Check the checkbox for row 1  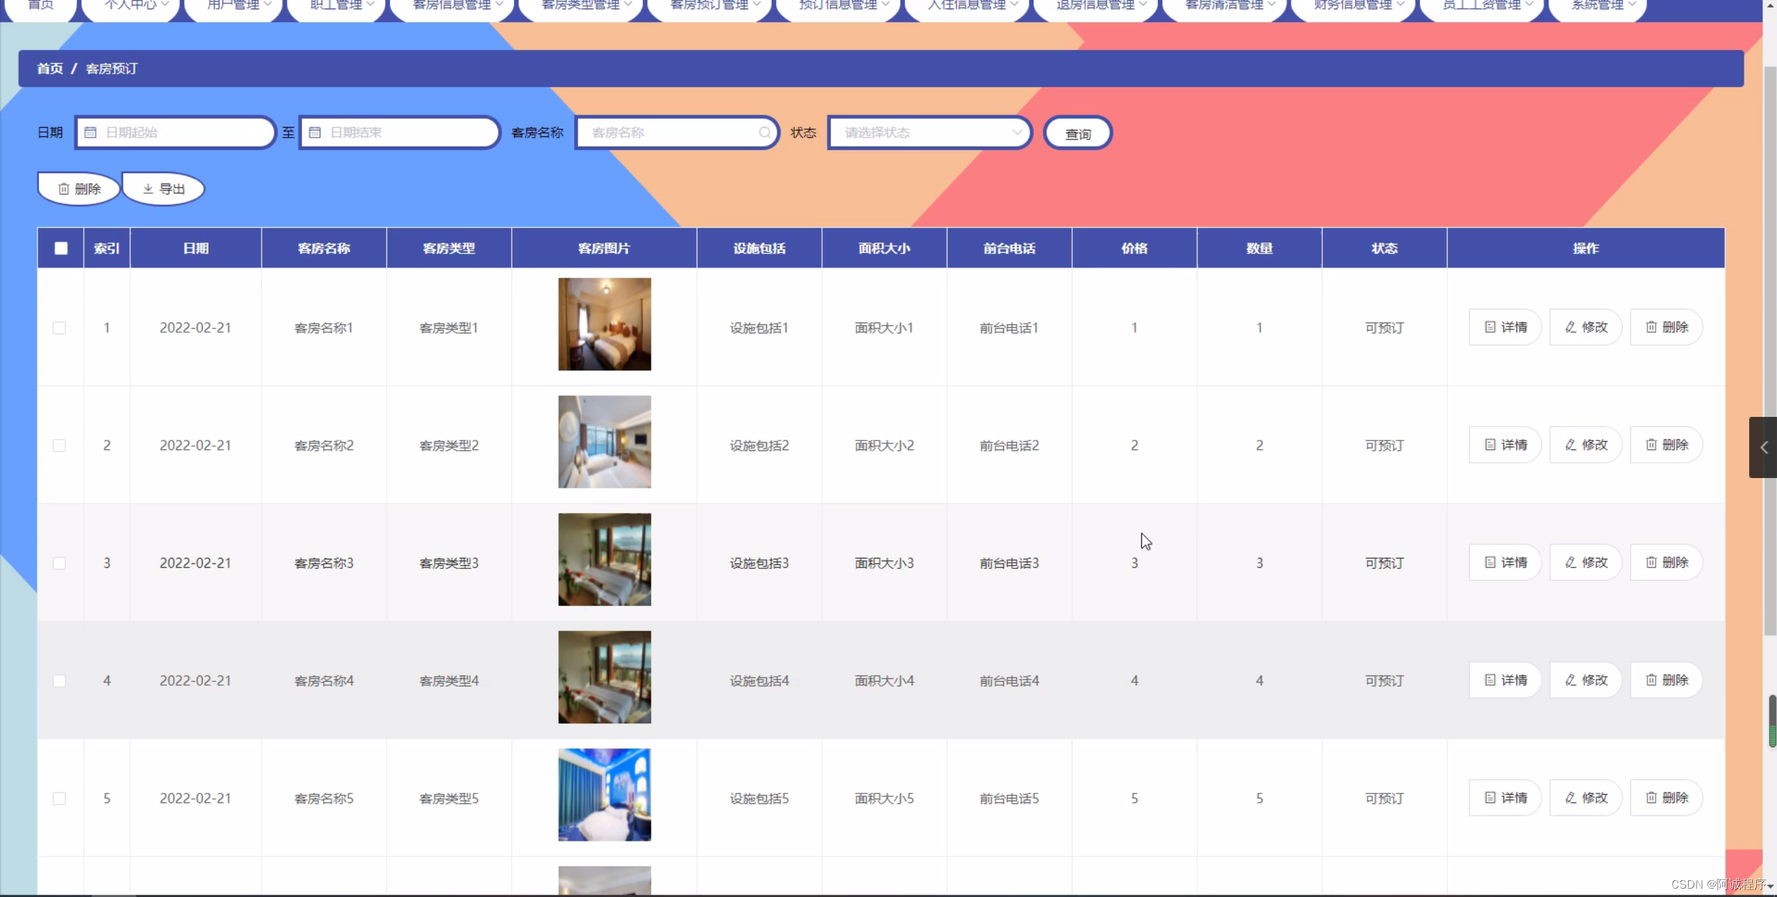60,328
